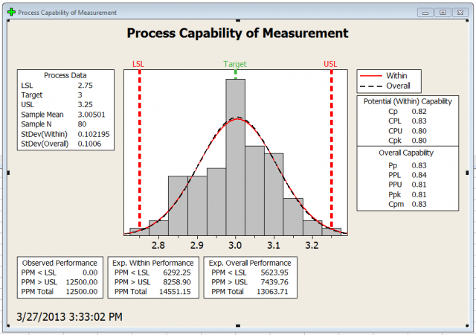Select the red dashed LSL reference line
The height and width of the screenshot is (335, 476).
coord(140,149)
